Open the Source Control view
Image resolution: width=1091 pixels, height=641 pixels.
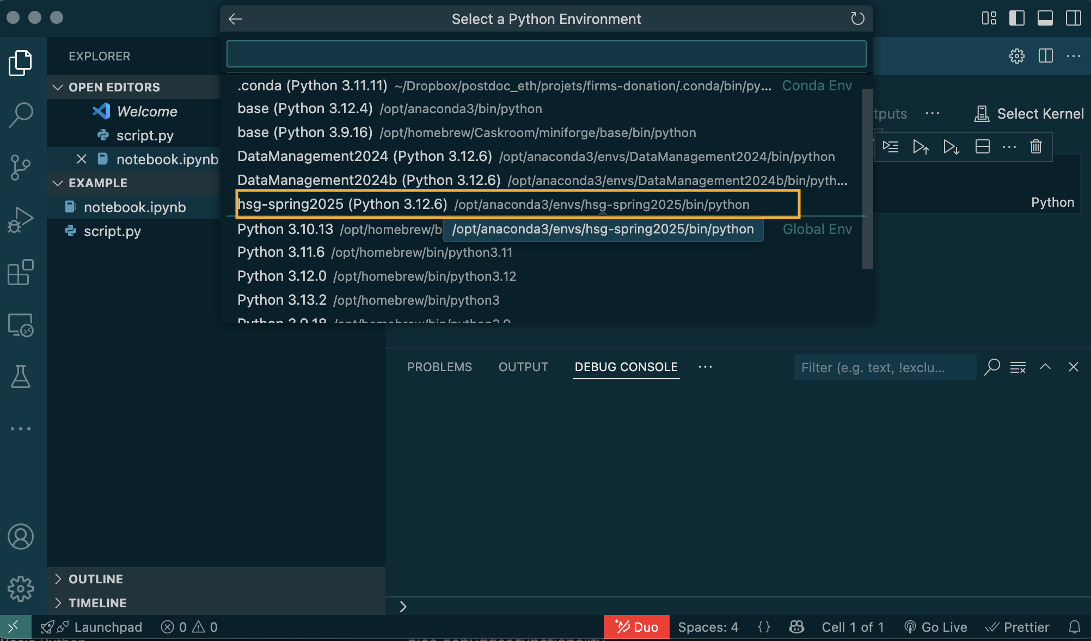pos(21,167)
